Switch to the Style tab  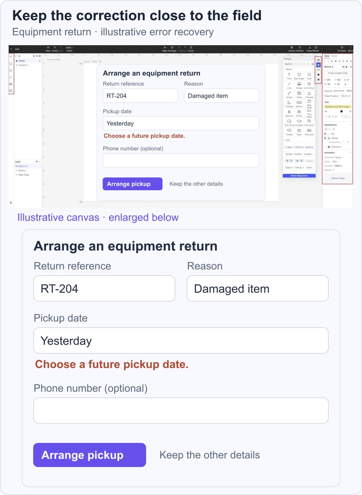[x=327, y=56]
